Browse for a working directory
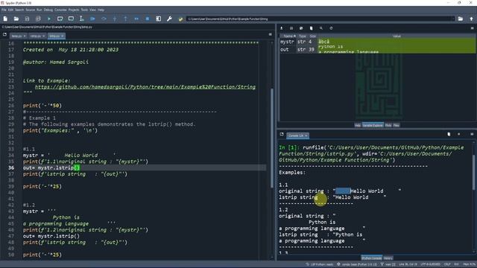 point(461,19)
